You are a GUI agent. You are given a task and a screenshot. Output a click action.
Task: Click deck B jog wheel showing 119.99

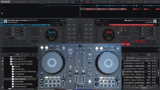[x=108, y=35]
